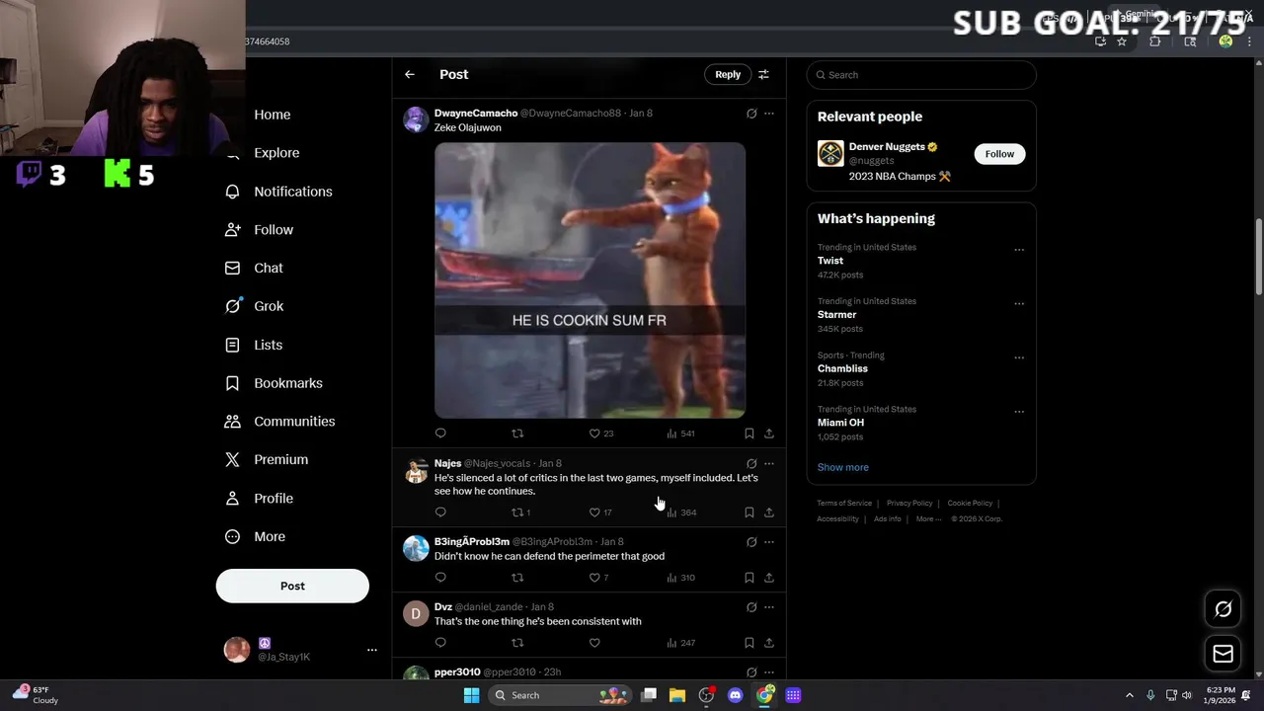Bookmark this page with the browser star

tap(1122, 41)
